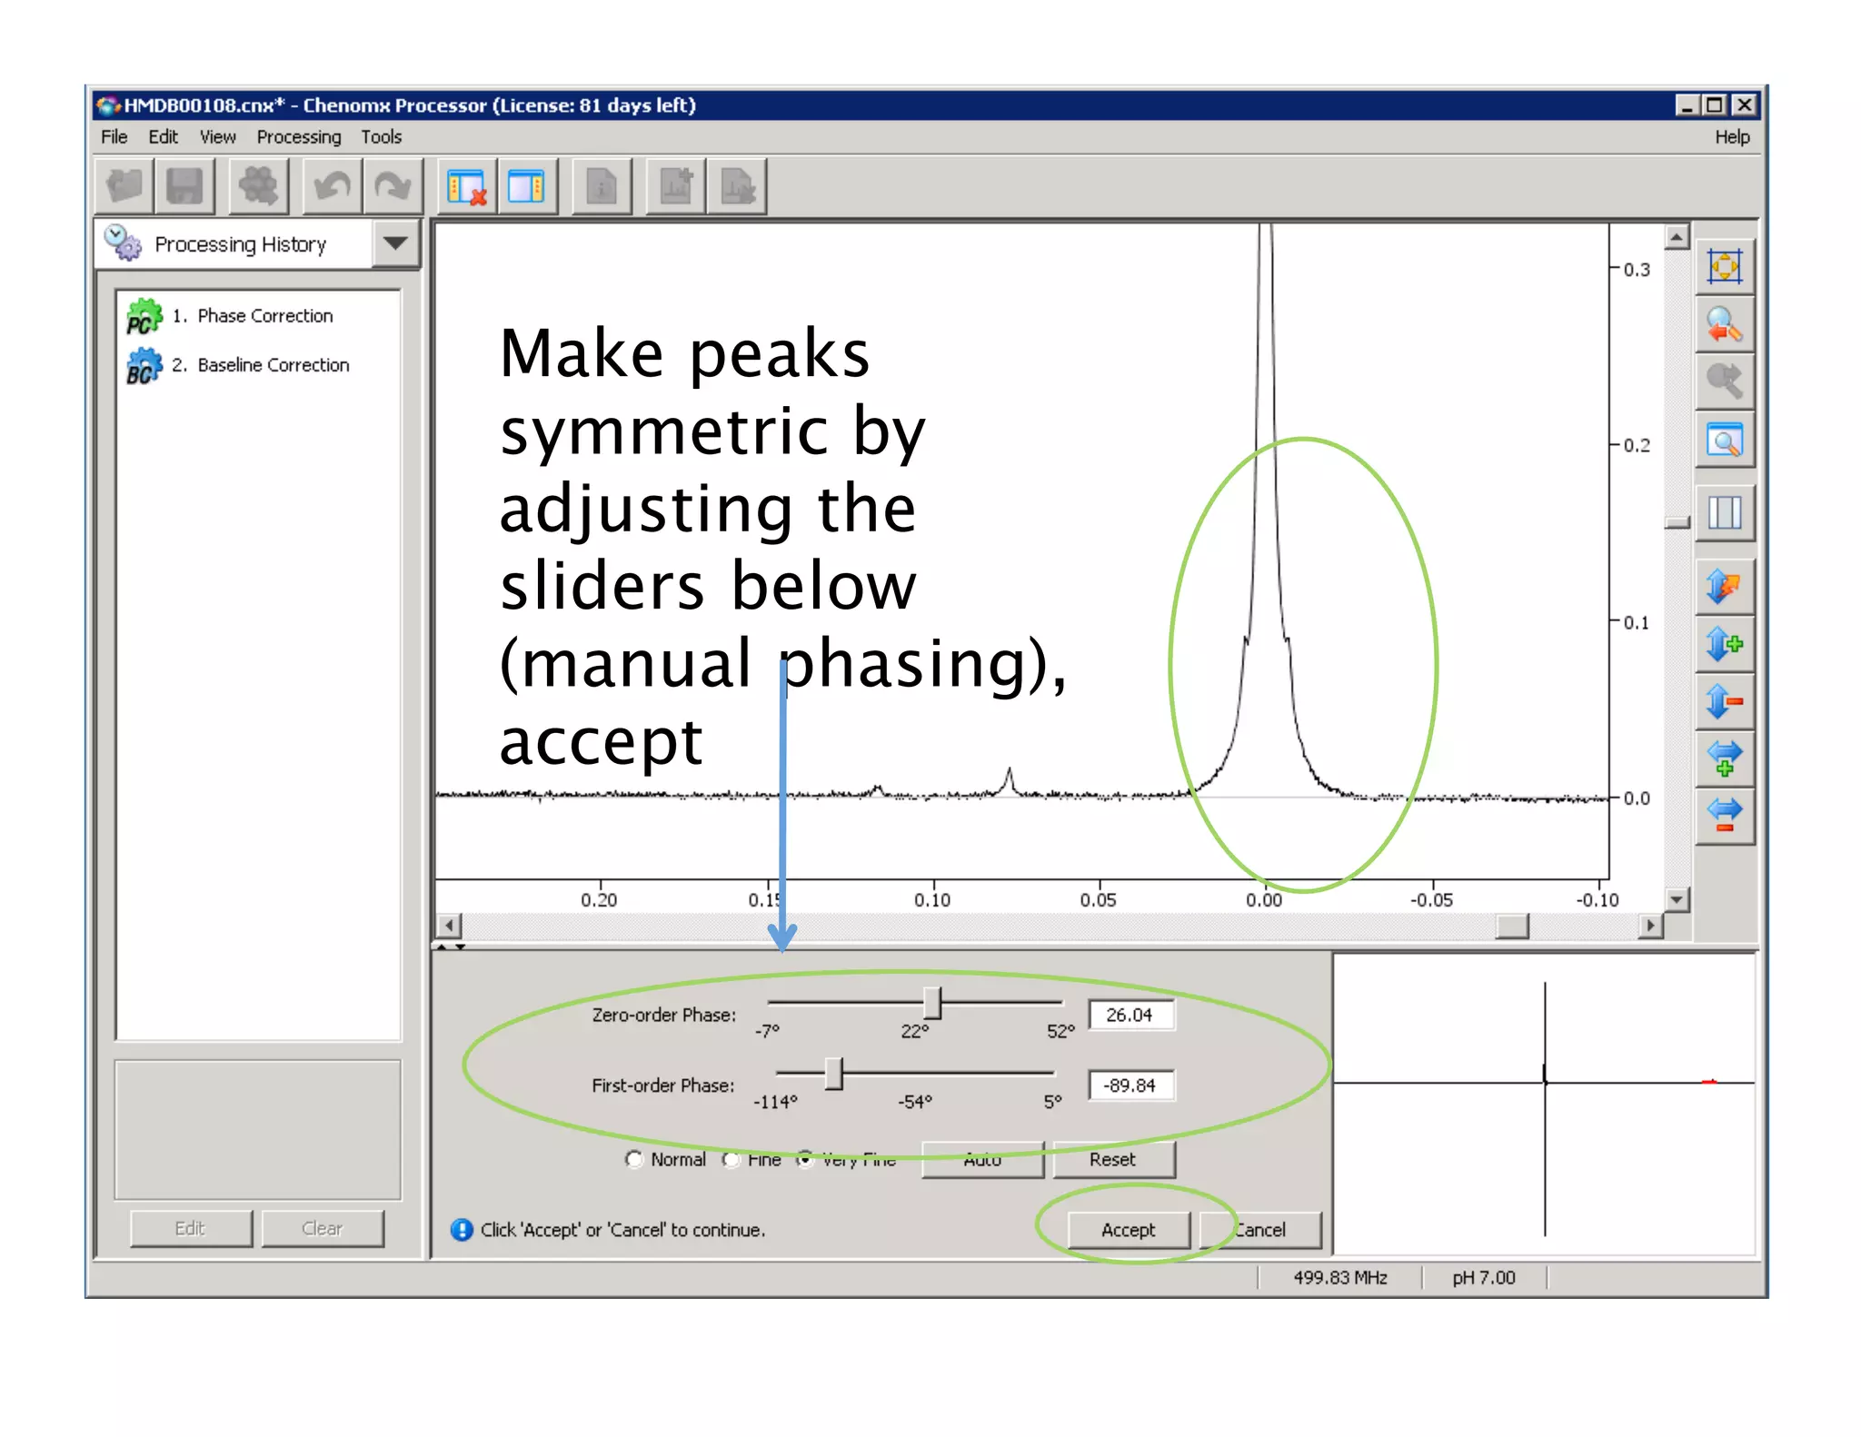Click the Auto phasing button
The image size is (1861, 1437).
[982, 1160]
